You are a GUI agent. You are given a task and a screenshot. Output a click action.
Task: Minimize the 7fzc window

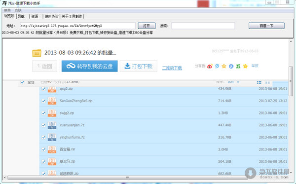(269, 2)
